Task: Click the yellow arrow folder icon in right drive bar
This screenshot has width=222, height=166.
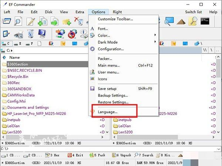Action: click(x=174, y=44)
